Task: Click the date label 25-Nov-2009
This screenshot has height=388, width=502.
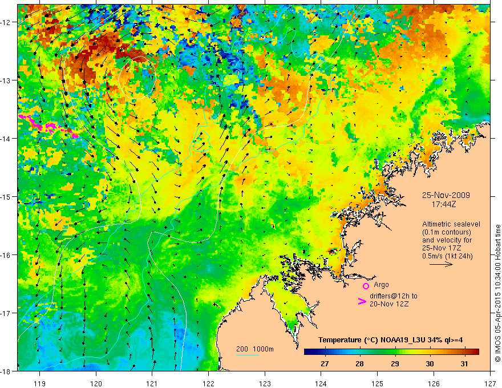Action: coord(446,195)
